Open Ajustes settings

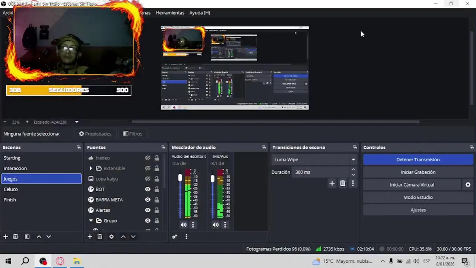click(418, 210)
